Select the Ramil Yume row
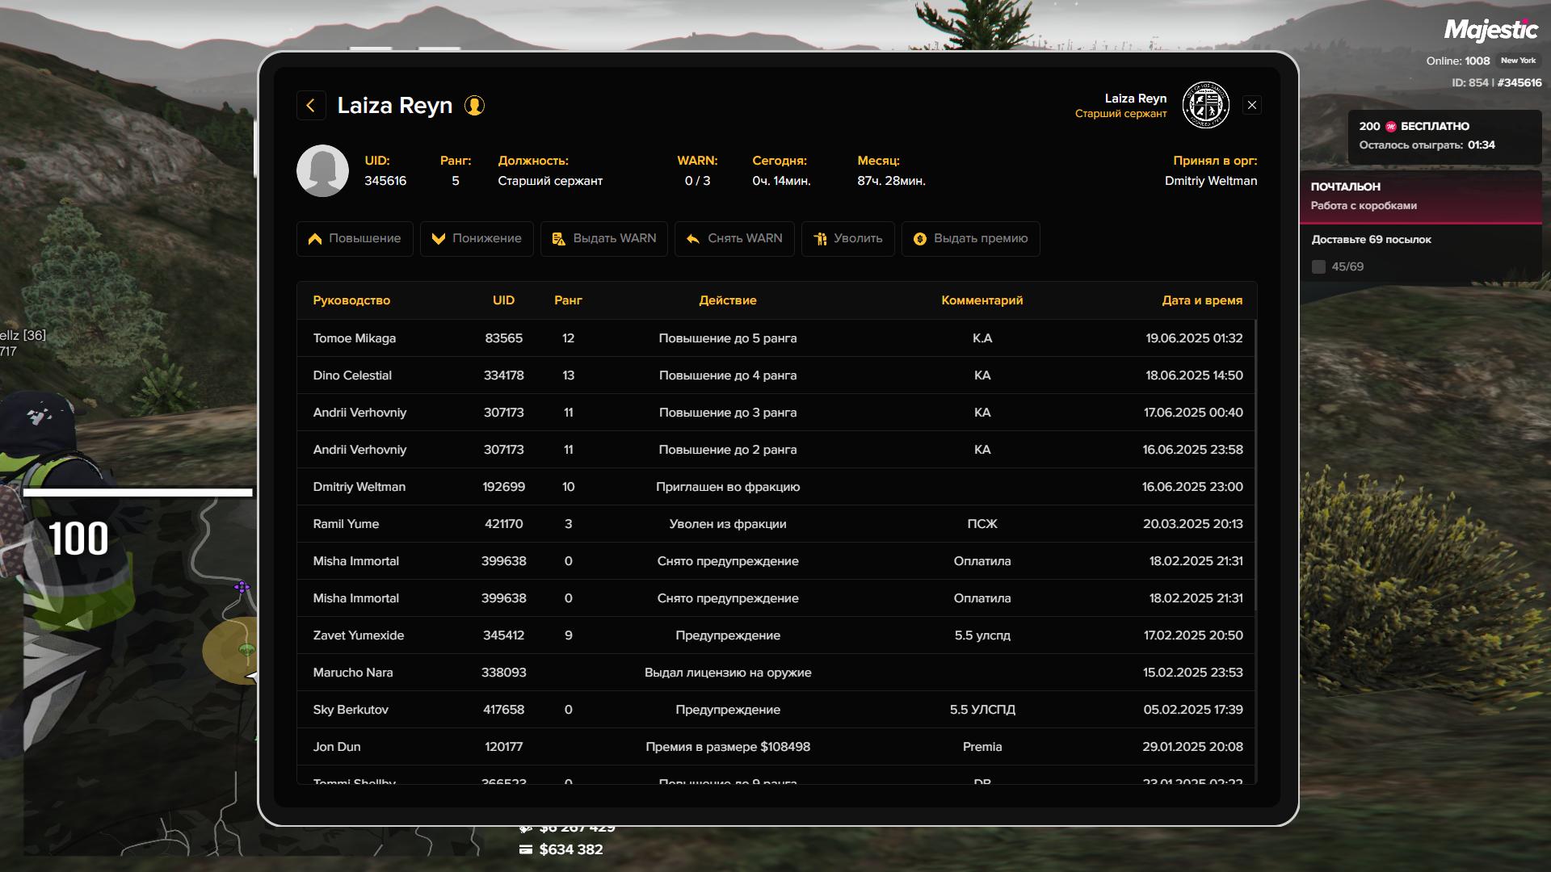The height and width of the screenshot is (872, 1551). [775, 524]
